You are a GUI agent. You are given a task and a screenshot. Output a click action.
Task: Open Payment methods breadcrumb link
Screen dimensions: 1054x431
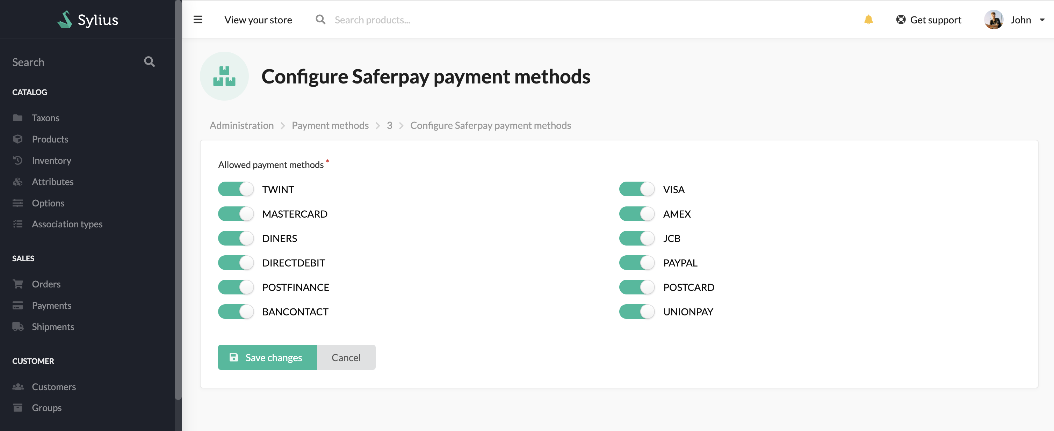[330, 125]
